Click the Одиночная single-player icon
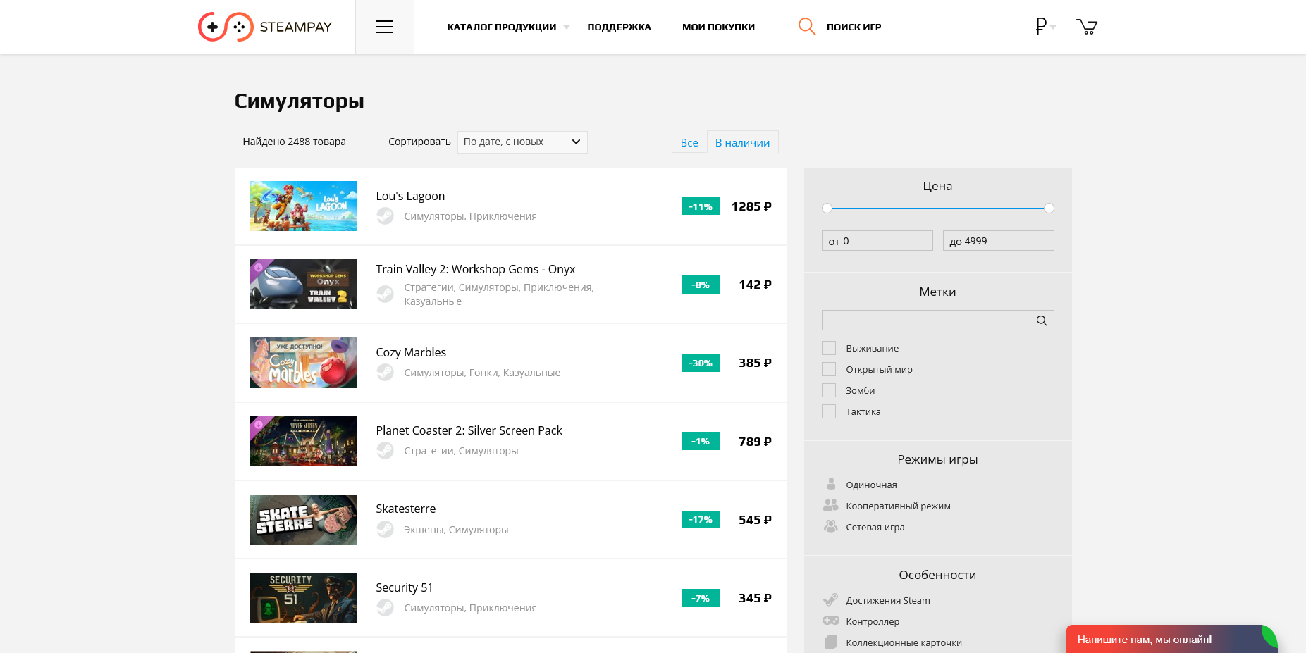The height and width of the screenshot is (653, 1306). pyautogui.click(x=831, y=484)
